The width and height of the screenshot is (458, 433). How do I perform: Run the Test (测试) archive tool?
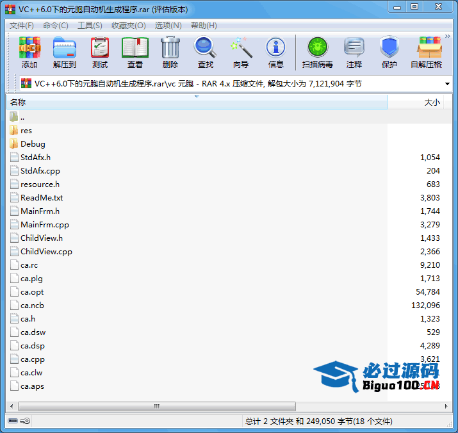pos(100,53)
